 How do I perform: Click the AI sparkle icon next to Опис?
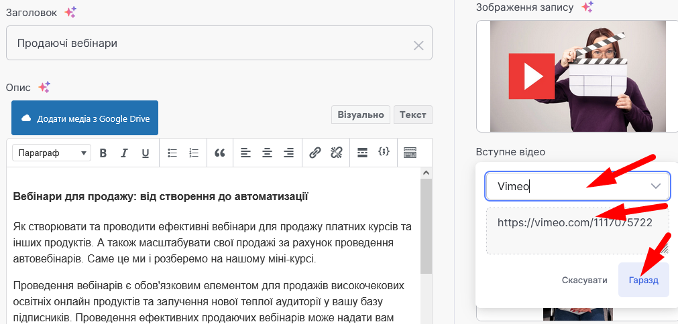[44, 87]
